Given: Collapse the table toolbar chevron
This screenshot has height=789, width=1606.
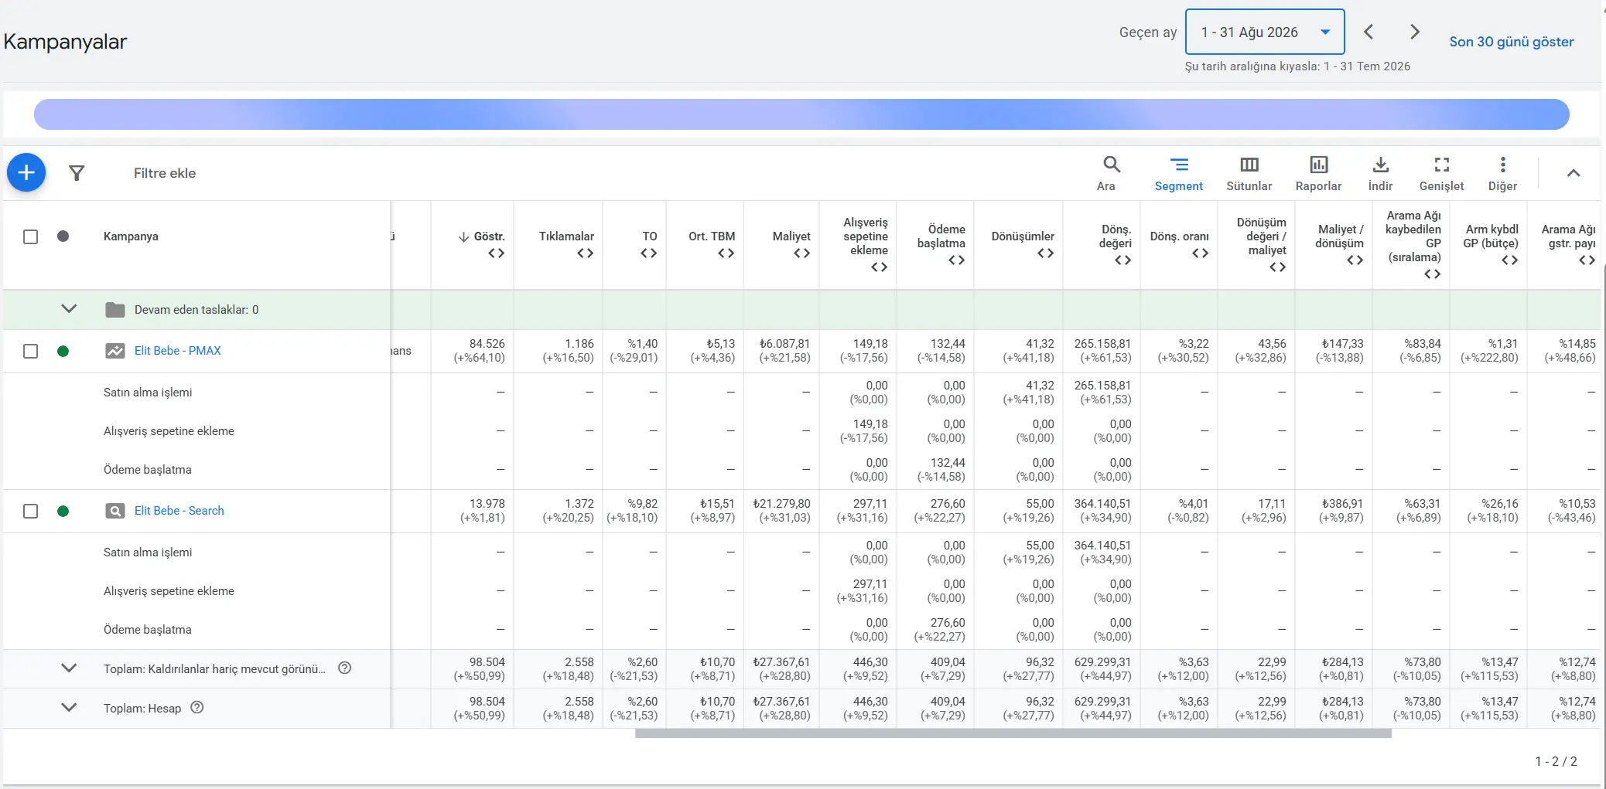Looking at the screenshot, I should click(1573, 173).
